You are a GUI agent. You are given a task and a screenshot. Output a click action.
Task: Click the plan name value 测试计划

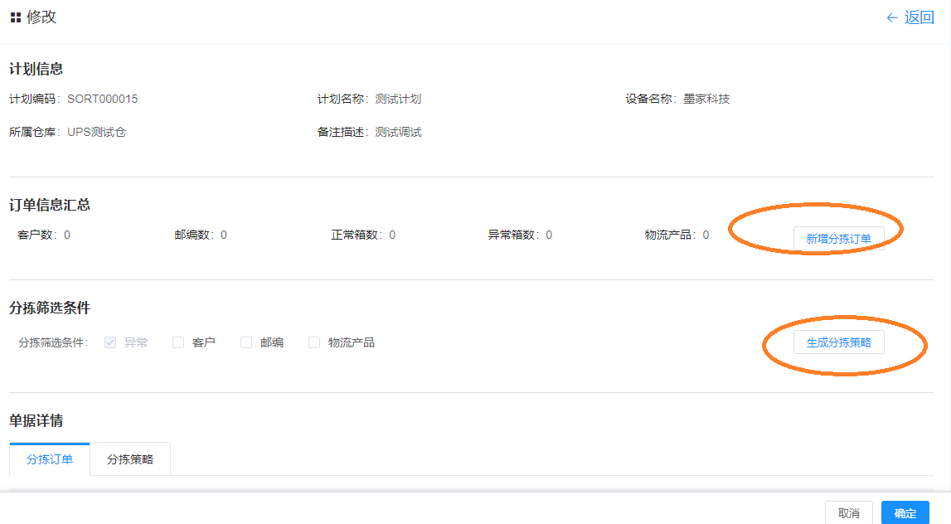tap(398, 99)
